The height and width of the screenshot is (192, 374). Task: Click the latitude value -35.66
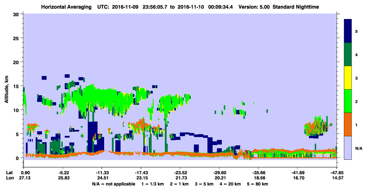(x=258, y=173)
